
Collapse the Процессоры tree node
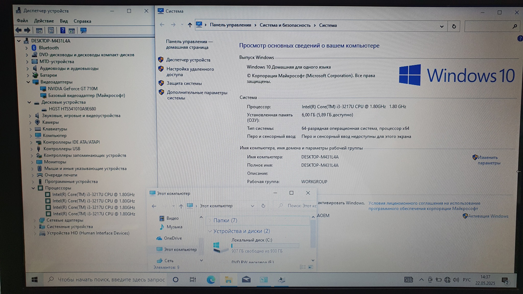click(33, 188)
